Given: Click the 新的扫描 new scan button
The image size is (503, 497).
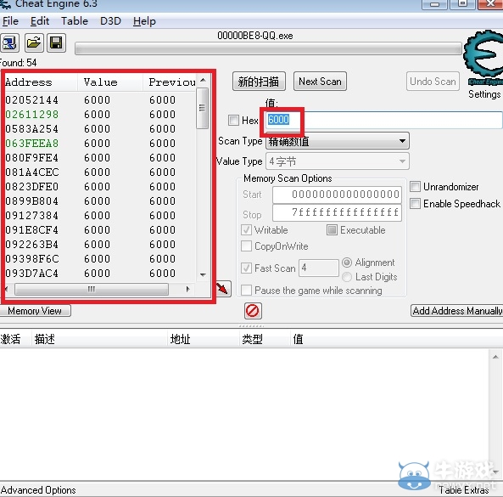Looking at the screenshot, I should pyautogui.click(x=259, y=82).
